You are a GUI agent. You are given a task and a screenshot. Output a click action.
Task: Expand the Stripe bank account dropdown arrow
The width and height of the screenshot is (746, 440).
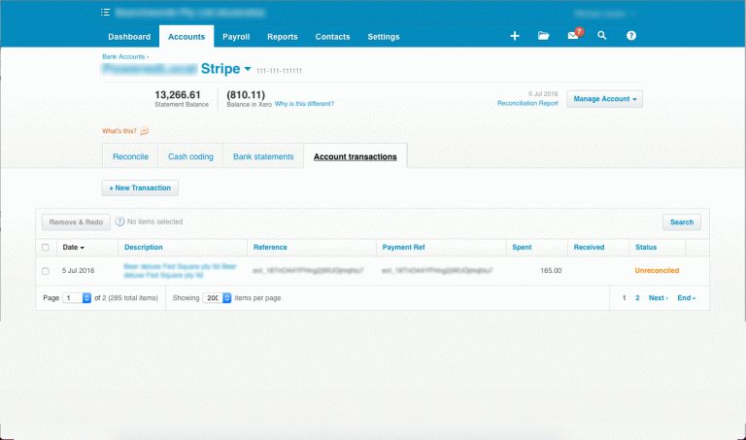click(x=248, y=69)
